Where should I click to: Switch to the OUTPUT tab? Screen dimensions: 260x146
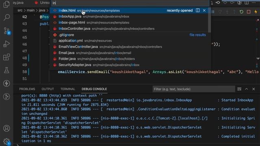point(48,89)
